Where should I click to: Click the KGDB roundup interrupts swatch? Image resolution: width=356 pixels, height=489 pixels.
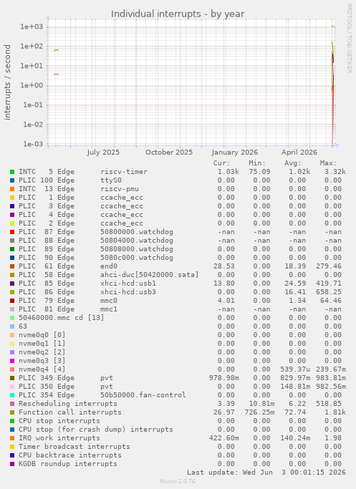click(x=12, y=464)
